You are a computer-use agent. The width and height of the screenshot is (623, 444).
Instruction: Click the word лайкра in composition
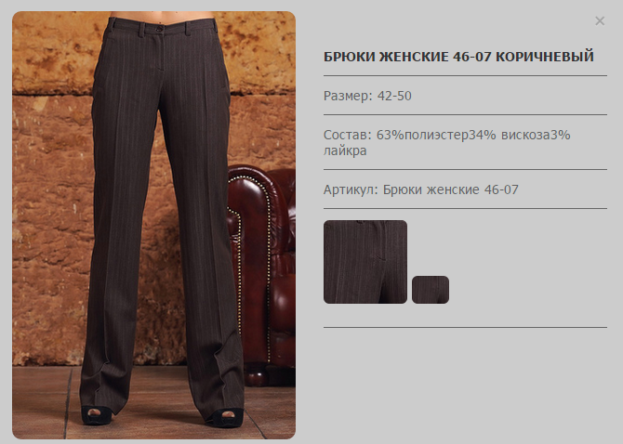(x=345, y=150)
